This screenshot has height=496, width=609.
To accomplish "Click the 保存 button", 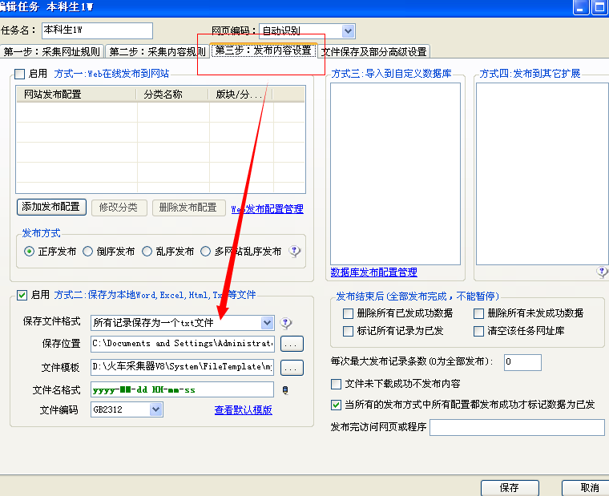I will pyautogui.click(x=510, y=488).
